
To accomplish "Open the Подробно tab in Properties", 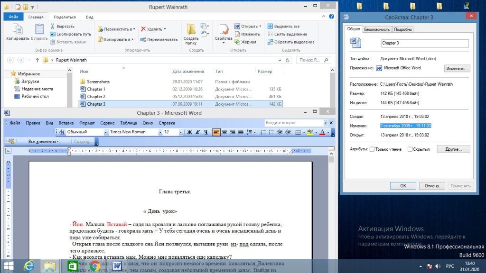I will pyautogui.click(x=402, y=29).
